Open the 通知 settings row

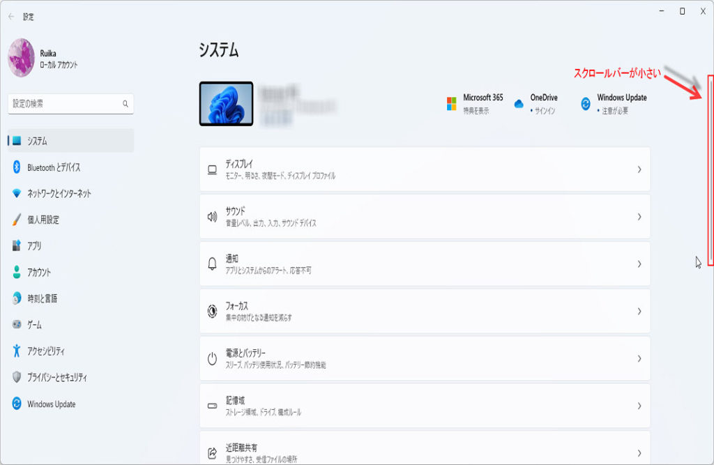click(424, 264)
